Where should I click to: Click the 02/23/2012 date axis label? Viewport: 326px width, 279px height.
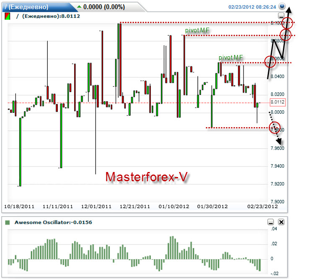point(263,206)
